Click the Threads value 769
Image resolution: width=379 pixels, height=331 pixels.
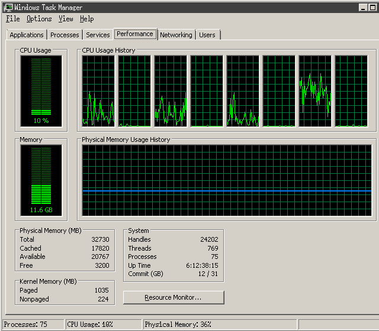tap(213, 248)
